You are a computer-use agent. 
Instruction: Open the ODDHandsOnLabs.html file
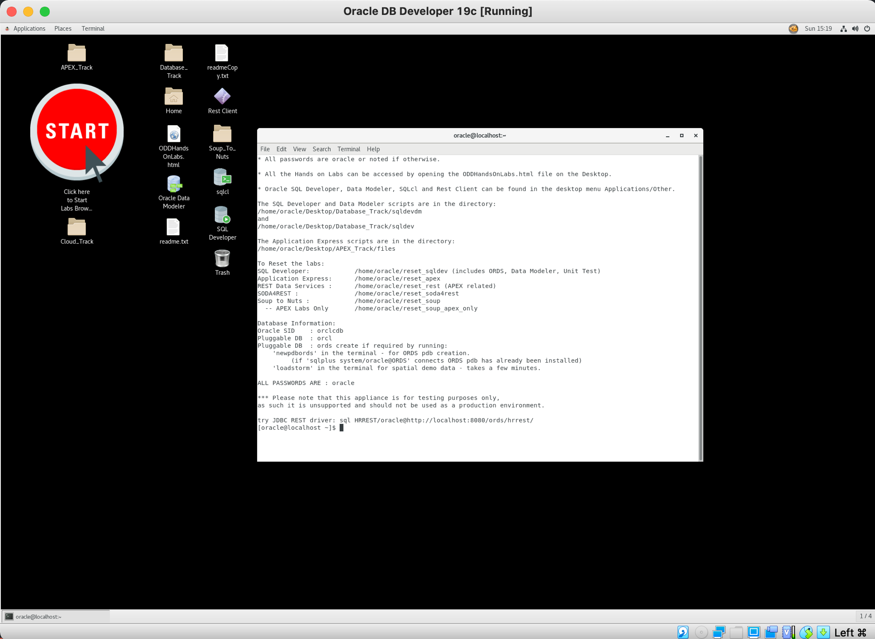[173, 146]
